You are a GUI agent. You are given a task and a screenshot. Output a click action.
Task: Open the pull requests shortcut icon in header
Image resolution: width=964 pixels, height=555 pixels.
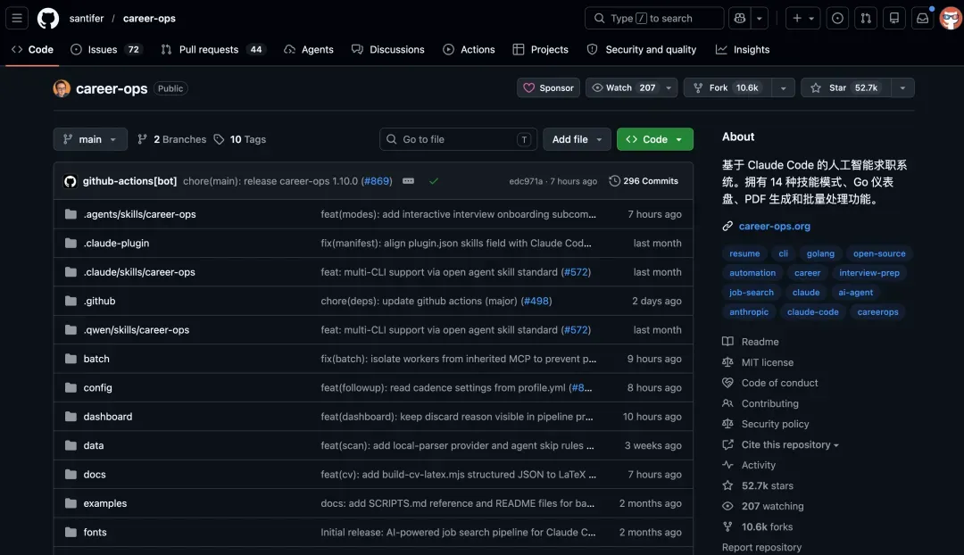(866, 19)
